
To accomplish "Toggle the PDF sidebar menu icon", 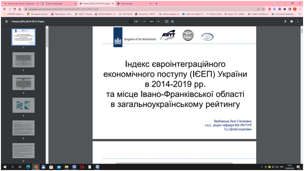I will click(7, 22).
